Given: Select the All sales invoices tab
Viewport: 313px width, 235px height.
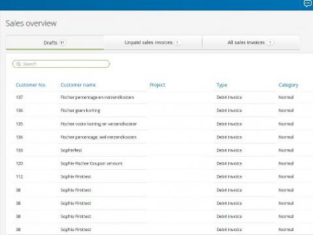Looking at the screenshot, I should point(251,42).
